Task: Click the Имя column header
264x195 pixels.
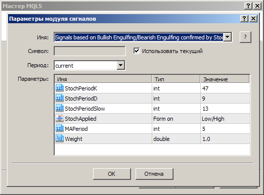Action: pos(103,79)
